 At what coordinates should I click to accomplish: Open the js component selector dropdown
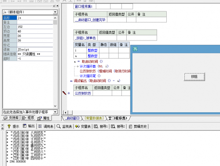coord(55,12)
